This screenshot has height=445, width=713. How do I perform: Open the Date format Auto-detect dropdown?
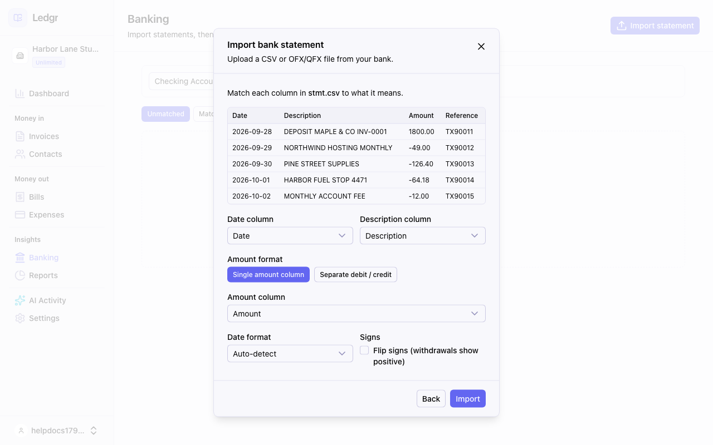coord(290,354)
